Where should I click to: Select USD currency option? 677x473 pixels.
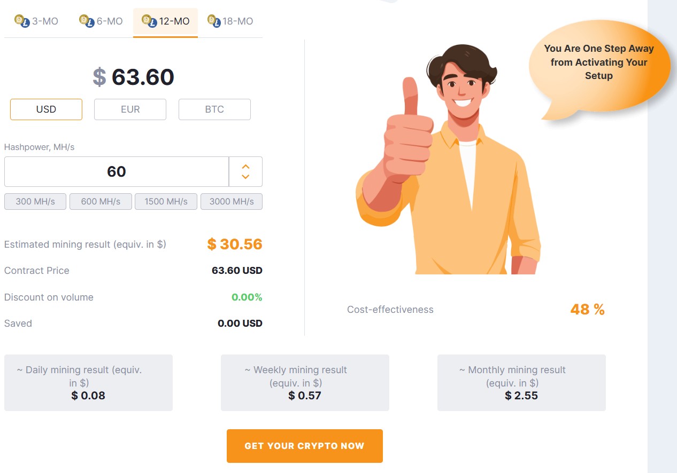point(46,109)
